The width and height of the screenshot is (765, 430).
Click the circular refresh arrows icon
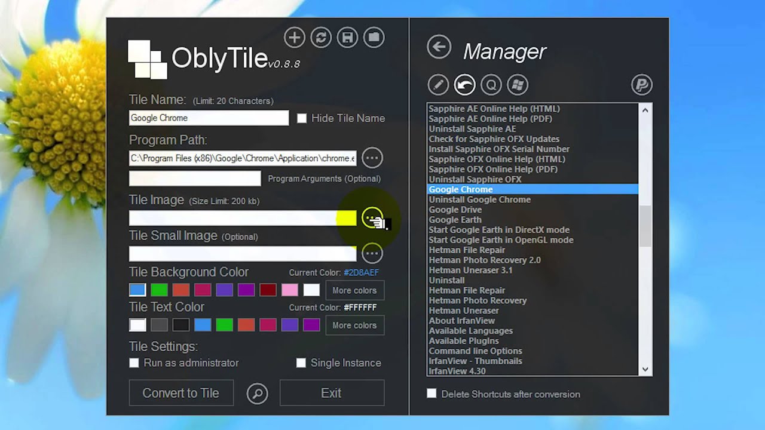[x=321, y=38]
